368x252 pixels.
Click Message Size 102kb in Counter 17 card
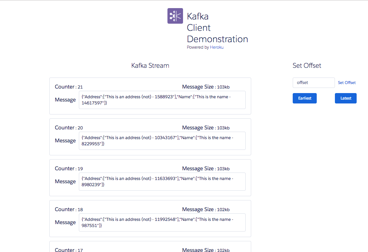(x=206, y=250)
